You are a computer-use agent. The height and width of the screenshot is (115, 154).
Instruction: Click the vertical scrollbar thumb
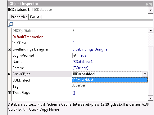coord(151,71)
